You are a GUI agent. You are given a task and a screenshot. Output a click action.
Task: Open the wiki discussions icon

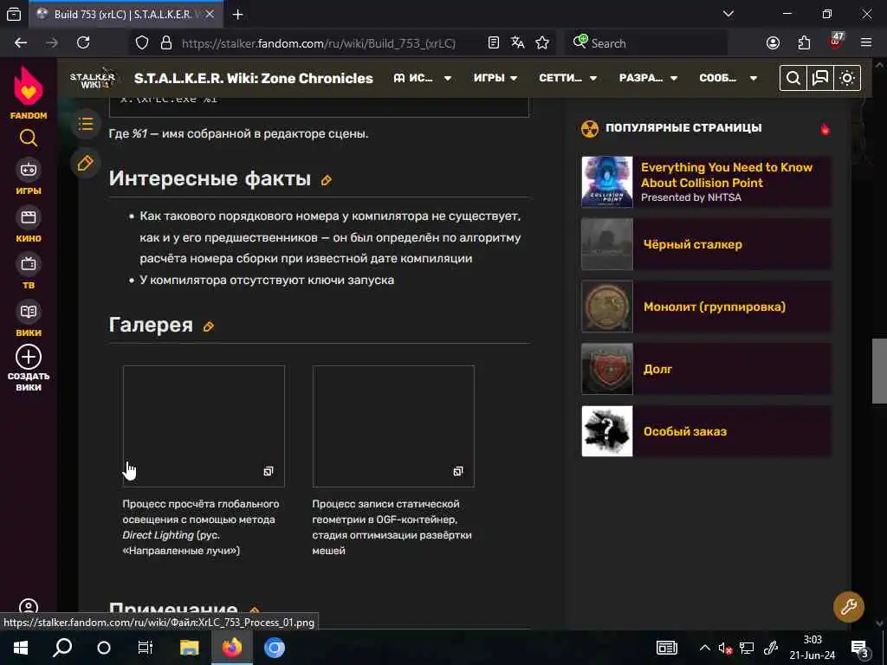pyautogui.click(x=820, y=78)
